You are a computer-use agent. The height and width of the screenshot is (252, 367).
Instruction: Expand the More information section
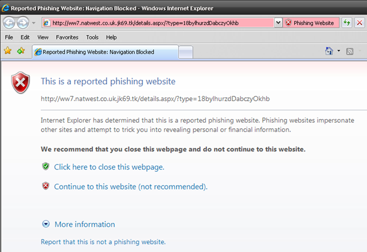click(79, 224)
